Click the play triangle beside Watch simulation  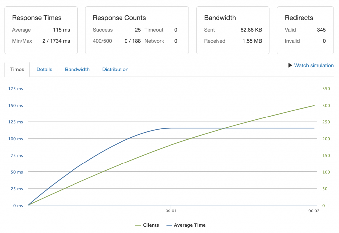[x=290, y=65]
